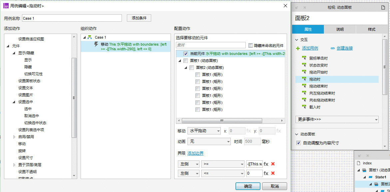This screenshot has height=192, width=390.
Task: Click the green plus icon for 添加用例
Action: point(298,48)
